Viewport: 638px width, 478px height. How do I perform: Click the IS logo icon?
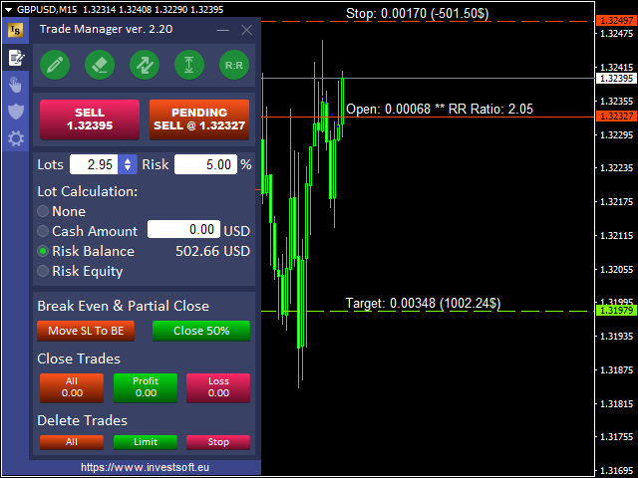[15, 30]
